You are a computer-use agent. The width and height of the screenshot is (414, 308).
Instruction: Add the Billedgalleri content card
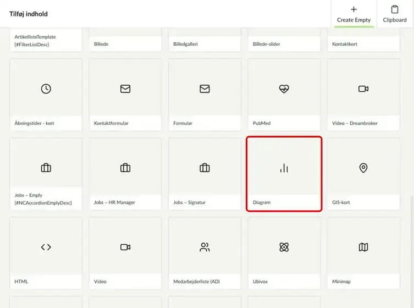[x=205, y=40]
